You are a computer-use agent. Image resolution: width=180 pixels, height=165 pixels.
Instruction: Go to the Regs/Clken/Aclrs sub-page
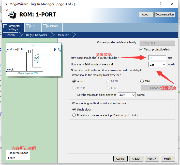pyautogui.click(x=37, y=35)
